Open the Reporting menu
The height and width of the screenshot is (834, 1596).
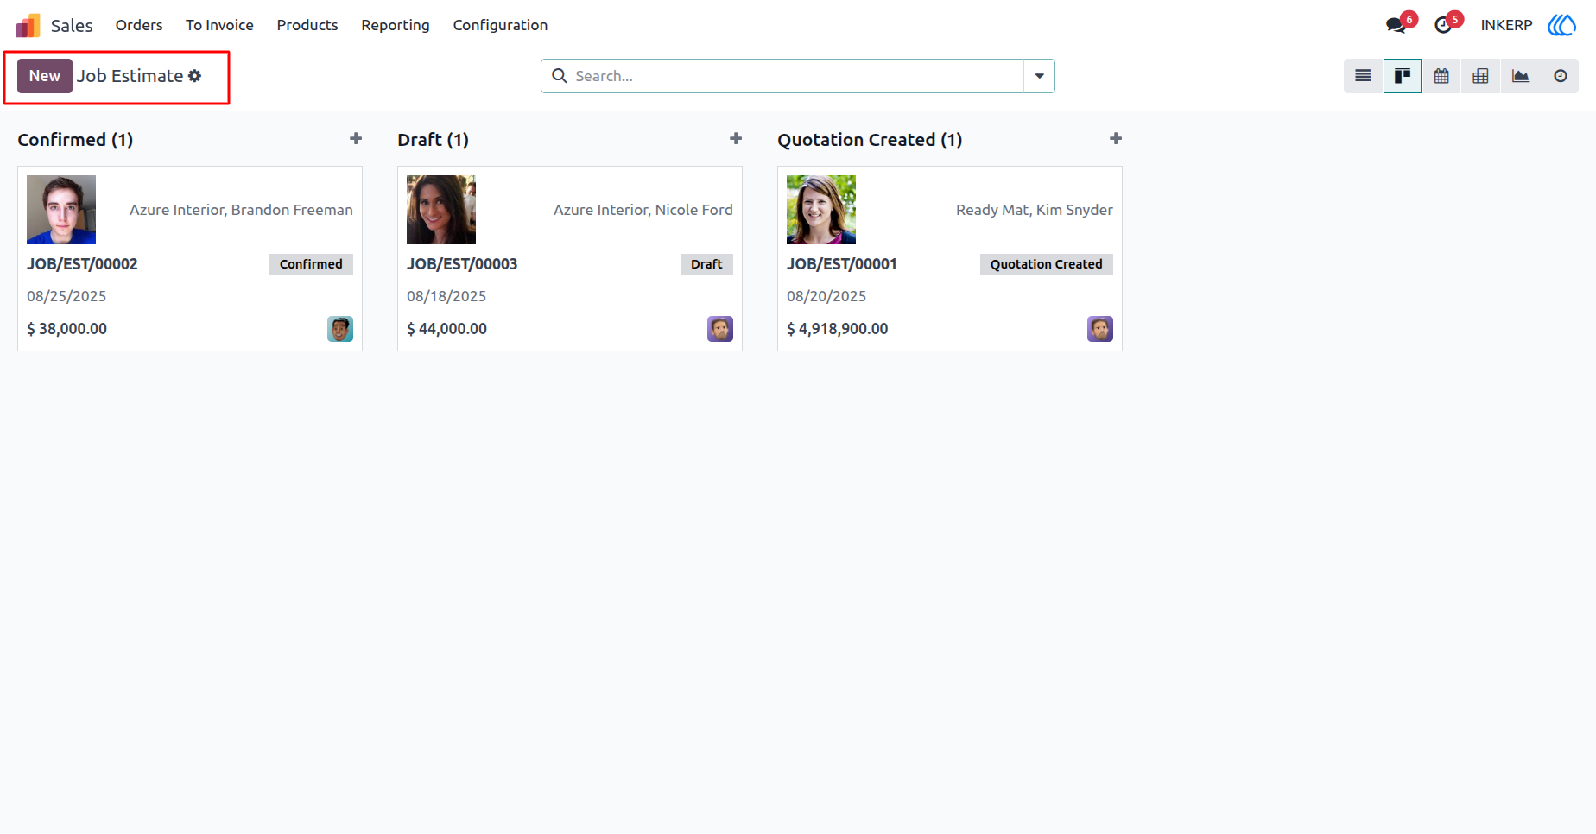(x=396, y=25)
